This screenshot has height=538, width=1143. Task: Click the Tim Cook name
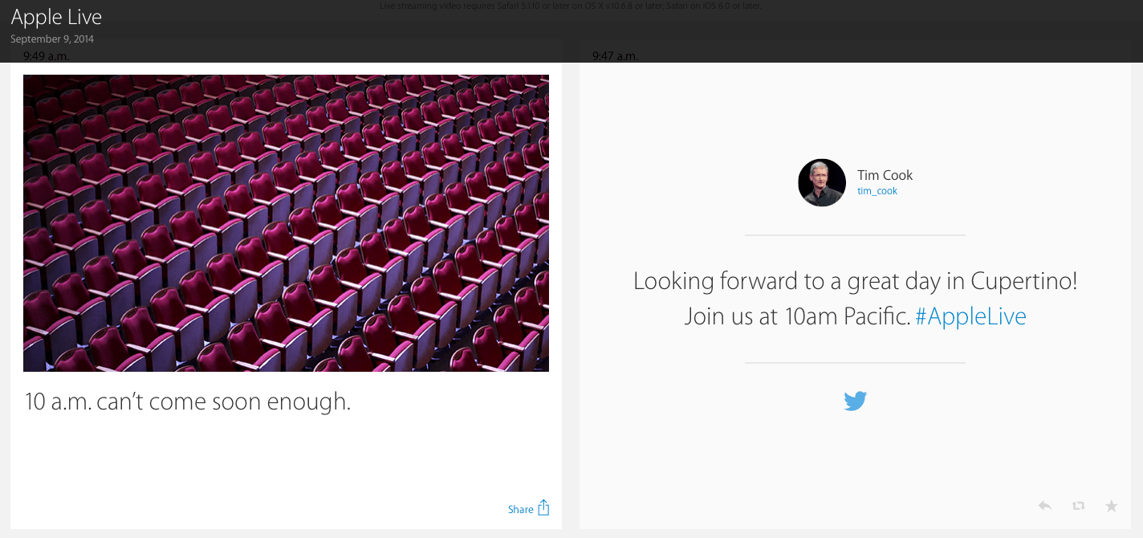tap(885, 175)
